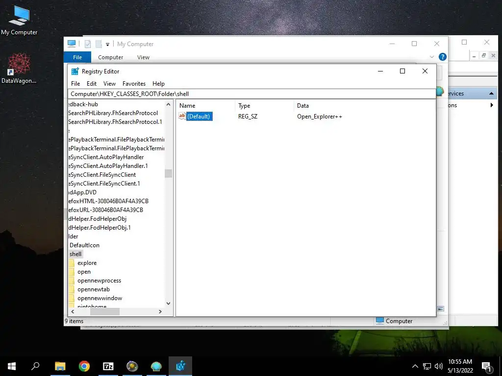The image size is (502, 376).
Task: Select the opennewtab subkey
Action: point(94,289)
